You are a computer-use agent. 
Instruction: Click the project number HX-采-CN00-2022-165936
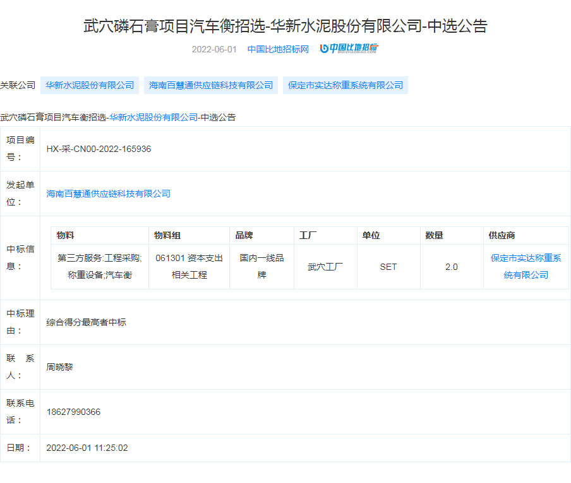(x=99, y=149)
